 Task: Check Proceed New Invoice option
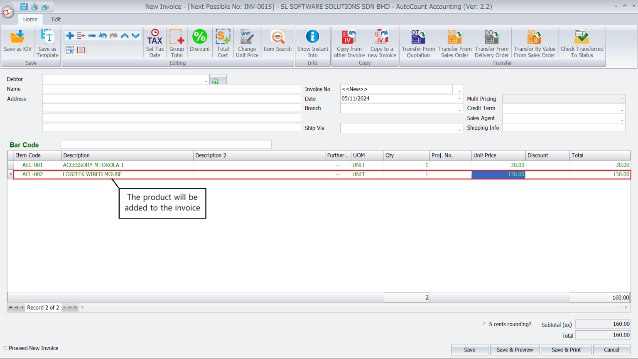[5, 348]
